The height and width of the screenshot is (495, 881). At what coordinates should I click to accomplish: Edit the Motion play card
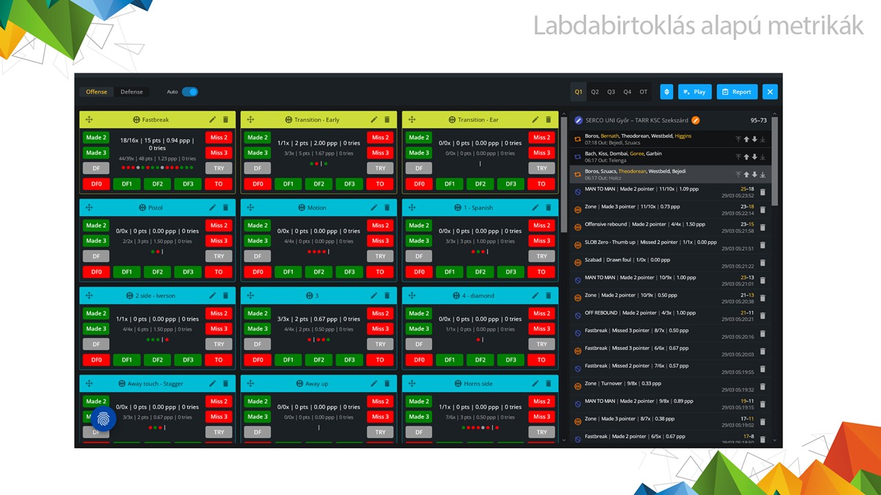click(374, 208)
